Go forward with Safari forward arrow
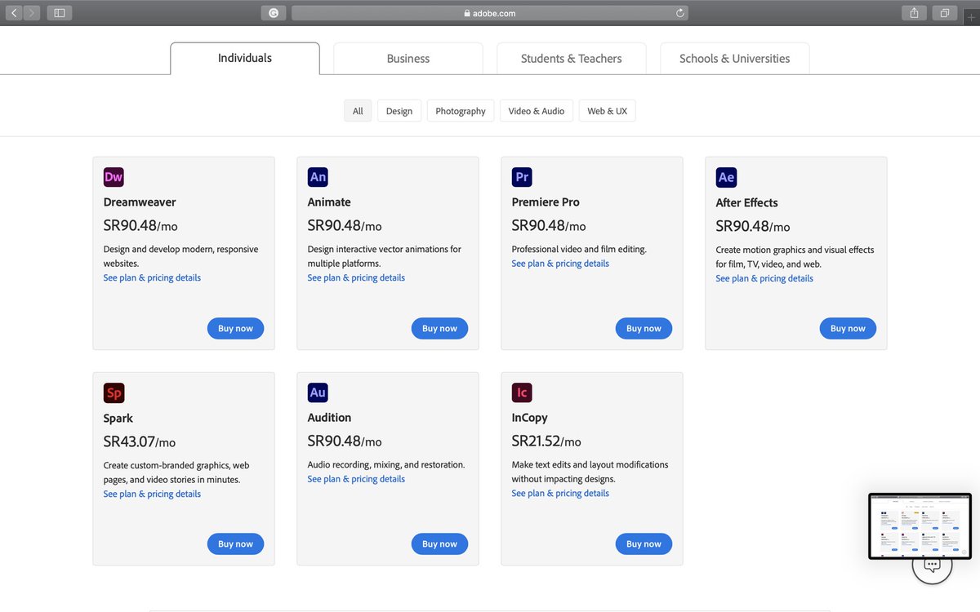Screen dimensions: 980x612 32,13
